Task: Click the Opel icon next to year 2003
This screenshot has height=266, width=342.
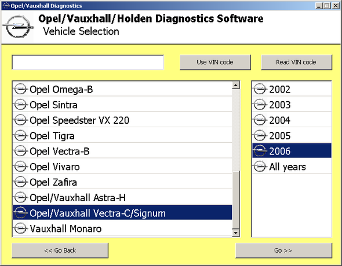Action: (260, 105)
